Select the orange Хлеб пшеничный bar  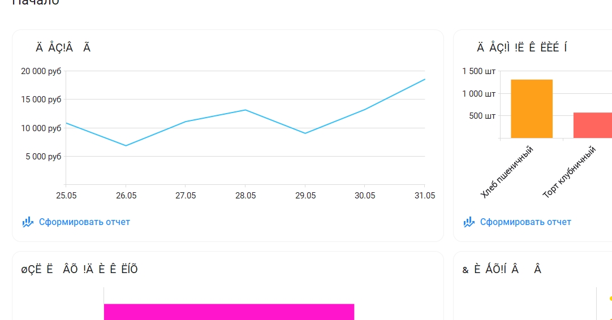pos(532,109)
